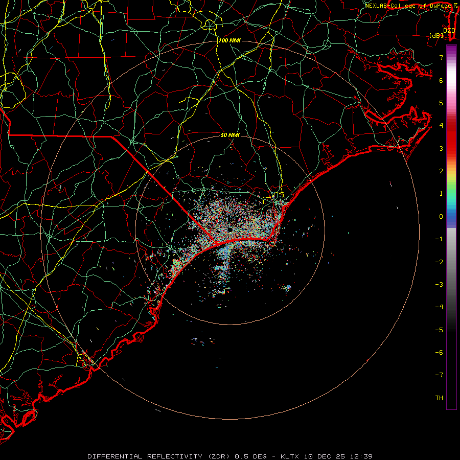
Task: Click the "KLTX" radar site identifier
Action: [x=291, y=456]
